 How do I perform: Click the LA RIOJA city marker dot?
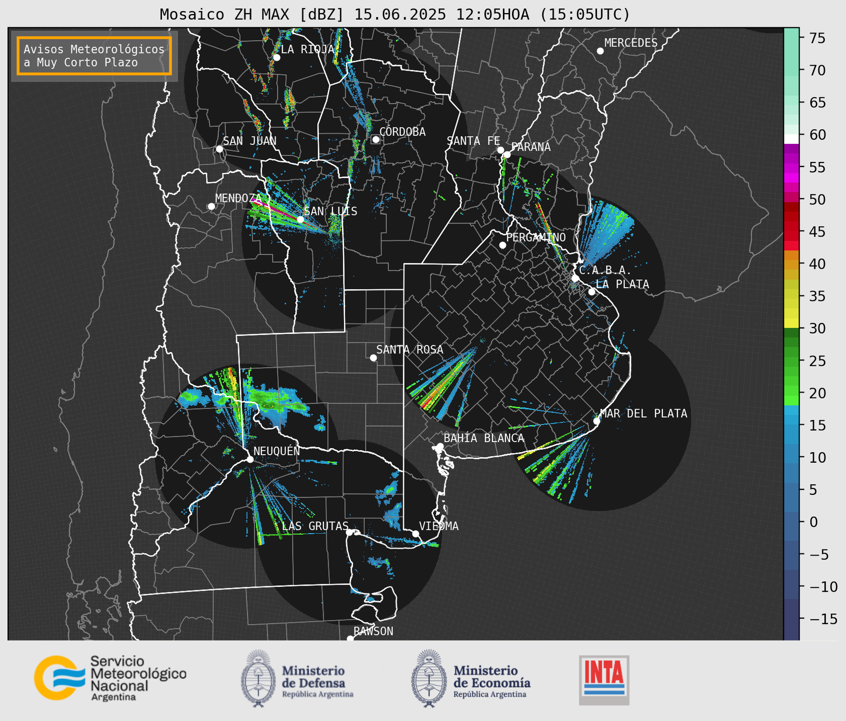(x=276, y=58)
